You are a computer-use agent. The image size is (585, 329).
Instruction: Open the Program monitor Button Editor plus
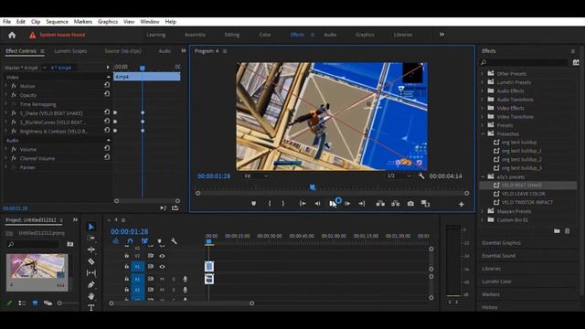click(462, 204)
